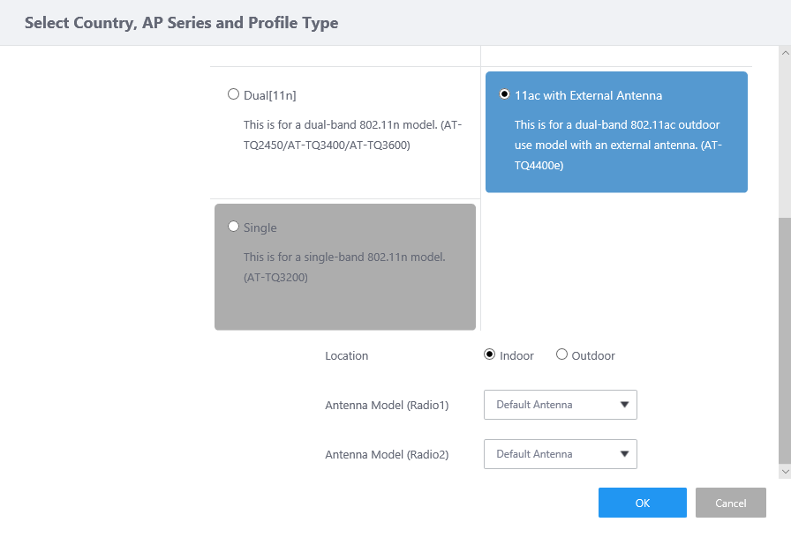This screenshot has height=537, width=791.
Task: Click the Radio2 dropdown arrow icon
Action: pos(624,454)
